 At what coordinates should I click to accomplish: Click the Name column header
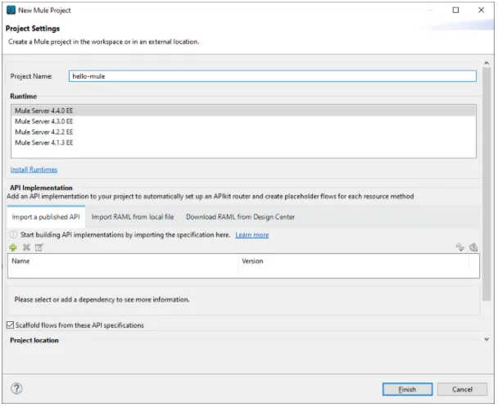[123, 262]
